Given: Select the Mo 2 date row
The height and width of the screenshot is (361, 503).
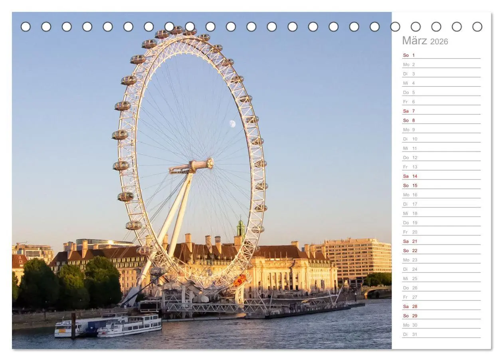Looking at the screenshot, I should (441, 64).
